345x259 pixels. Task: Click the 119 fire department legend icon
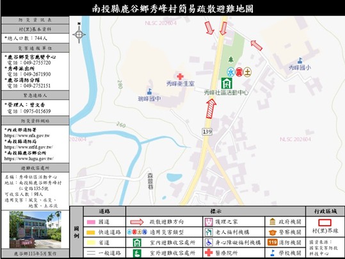(273, 242)
